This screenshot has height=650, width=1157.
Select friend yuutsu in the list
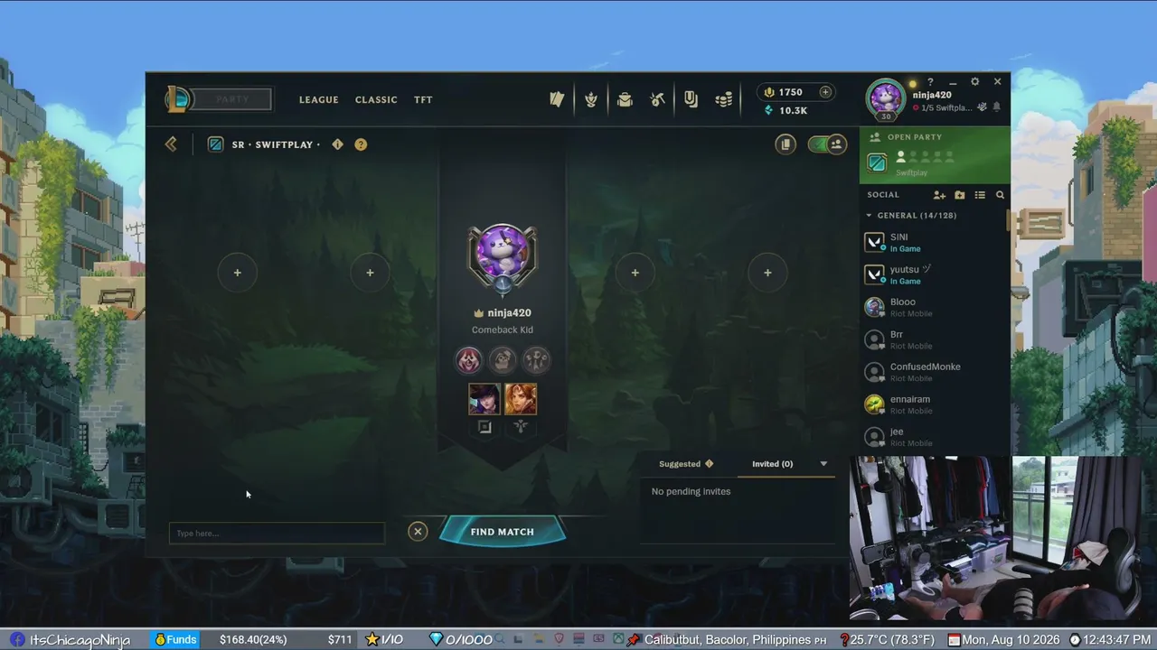pos(935,274)
